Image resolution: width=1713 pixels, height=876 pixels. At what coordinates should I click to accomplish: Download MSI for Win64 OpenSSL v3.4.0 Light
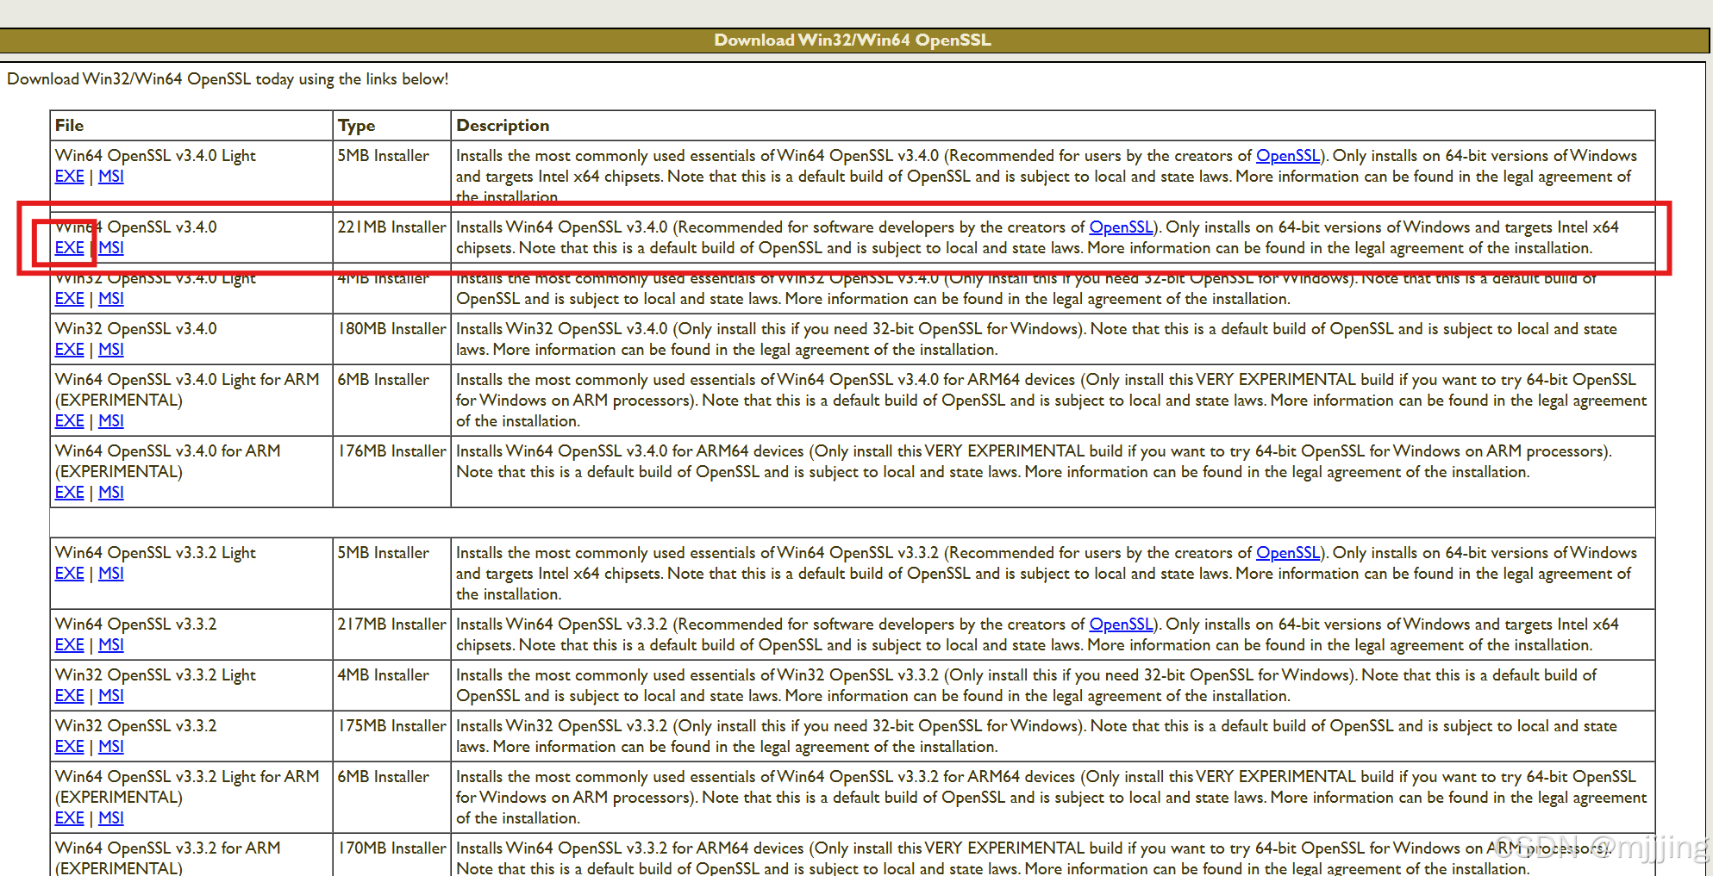(x=111, y=177)
